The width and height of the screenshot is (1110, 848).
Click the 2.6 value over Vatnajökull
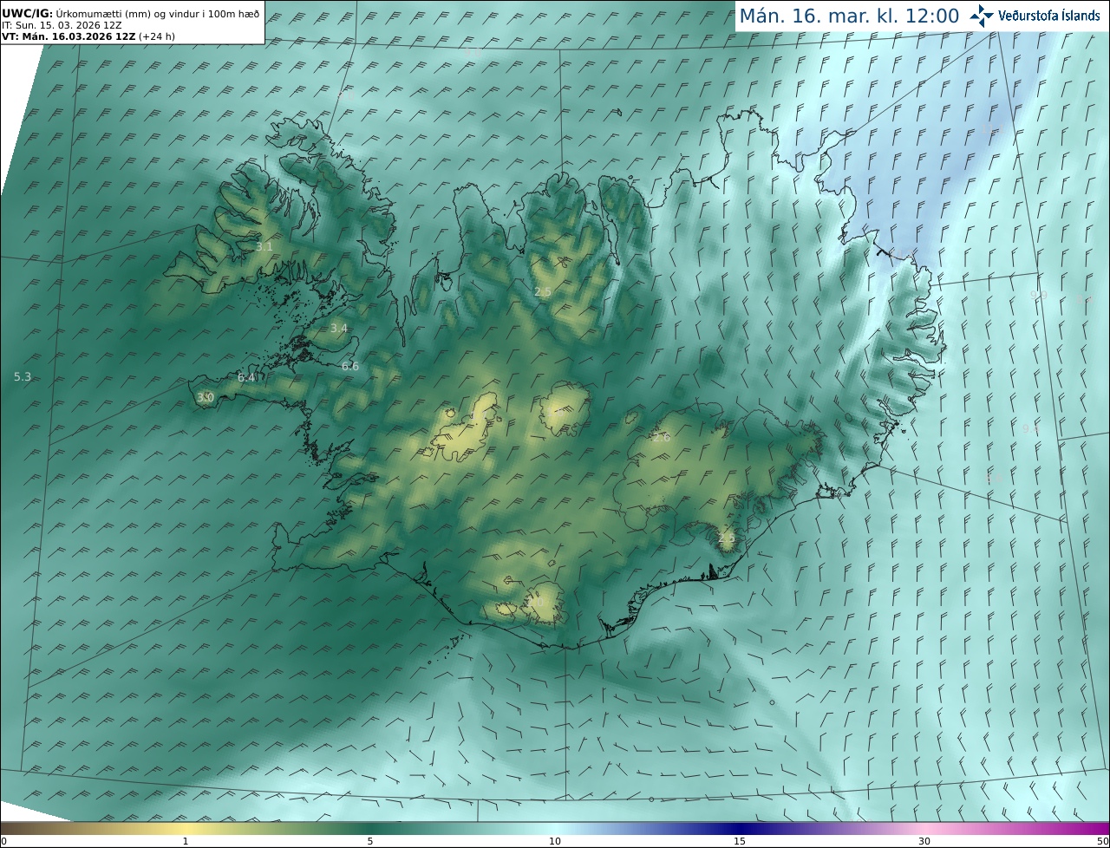[661, 438]
